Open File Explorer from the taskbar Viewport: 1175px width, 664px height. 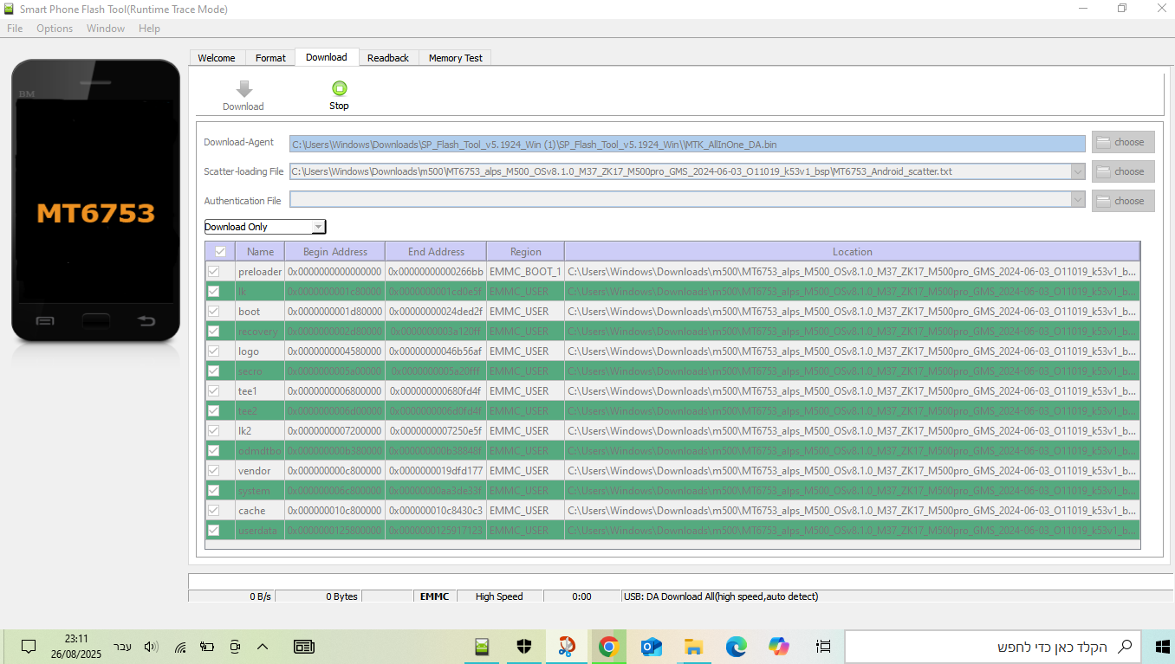coord(693,647)
